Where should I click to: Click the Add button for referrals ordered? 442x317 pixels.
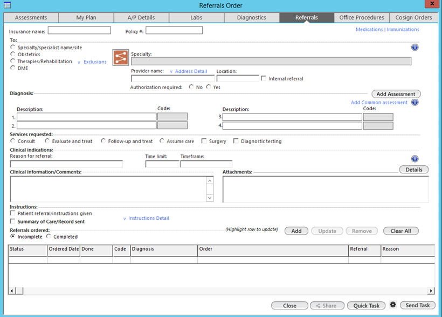(296, 231)
